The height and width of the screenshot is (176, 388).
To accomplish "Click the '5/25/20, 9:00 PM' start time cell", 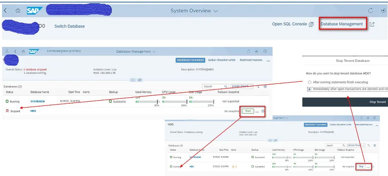I will [x=221, y=166].
